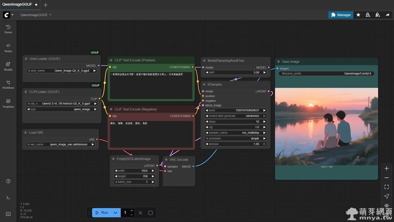
Task: Toggle the console terminal icon
Action: coord(8,198)
